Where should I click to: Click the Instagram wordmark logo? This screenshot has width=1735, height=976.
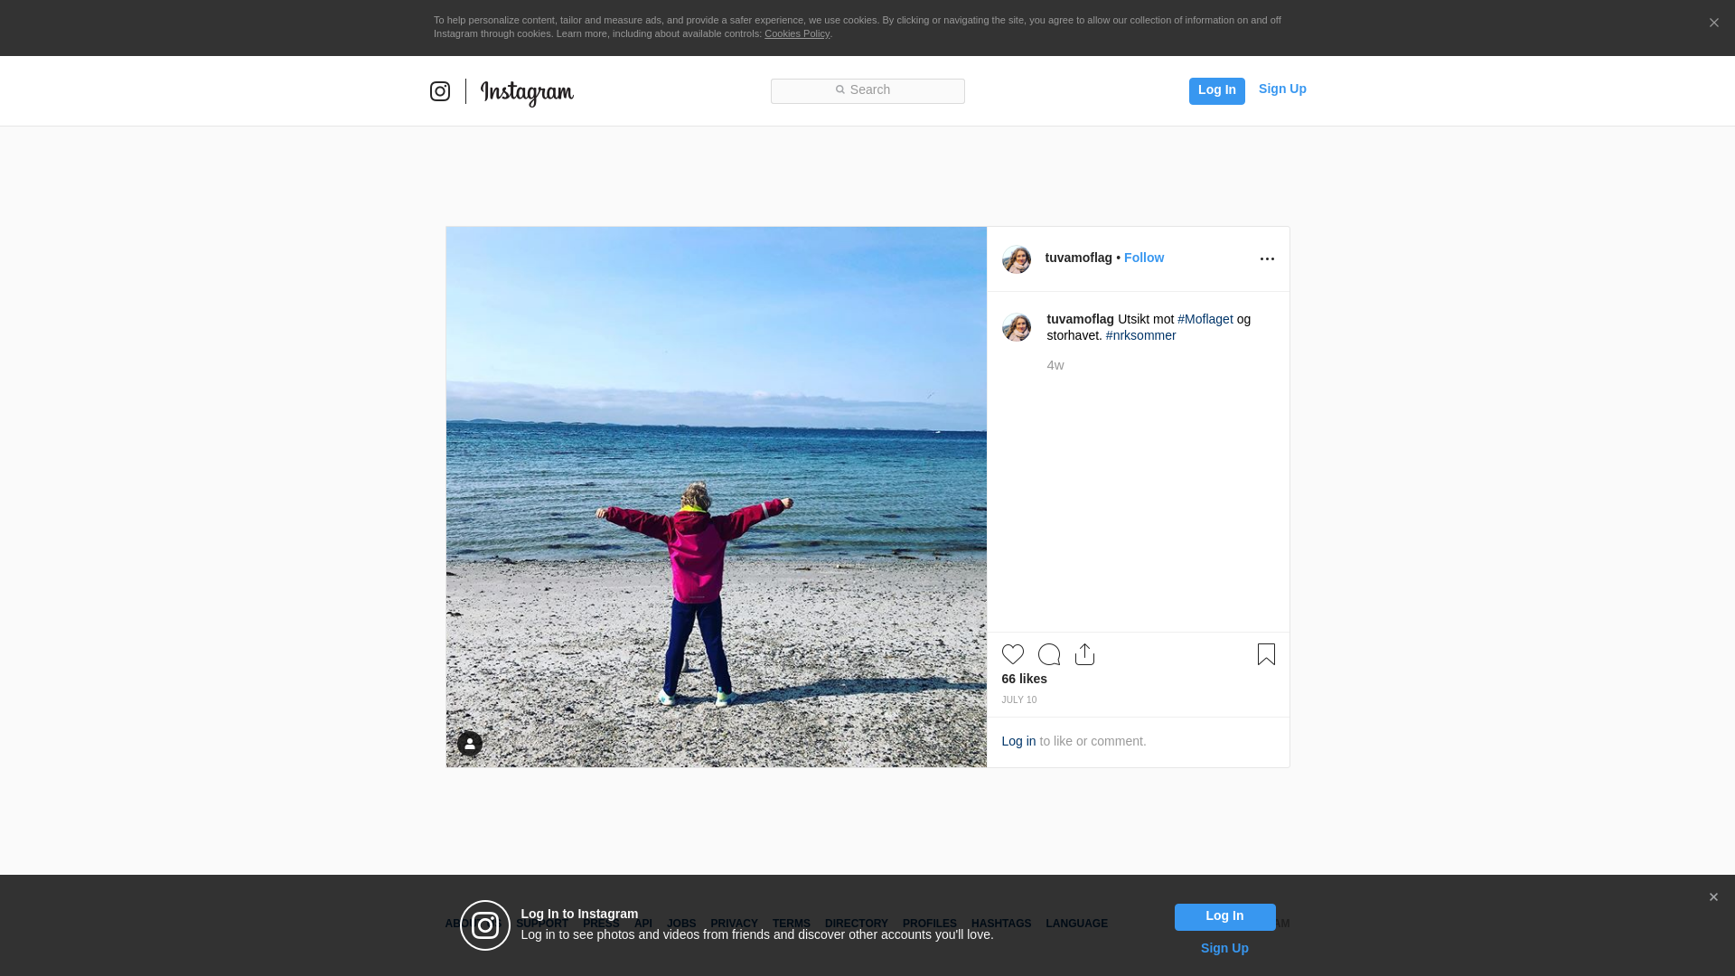tap(527, 92)
